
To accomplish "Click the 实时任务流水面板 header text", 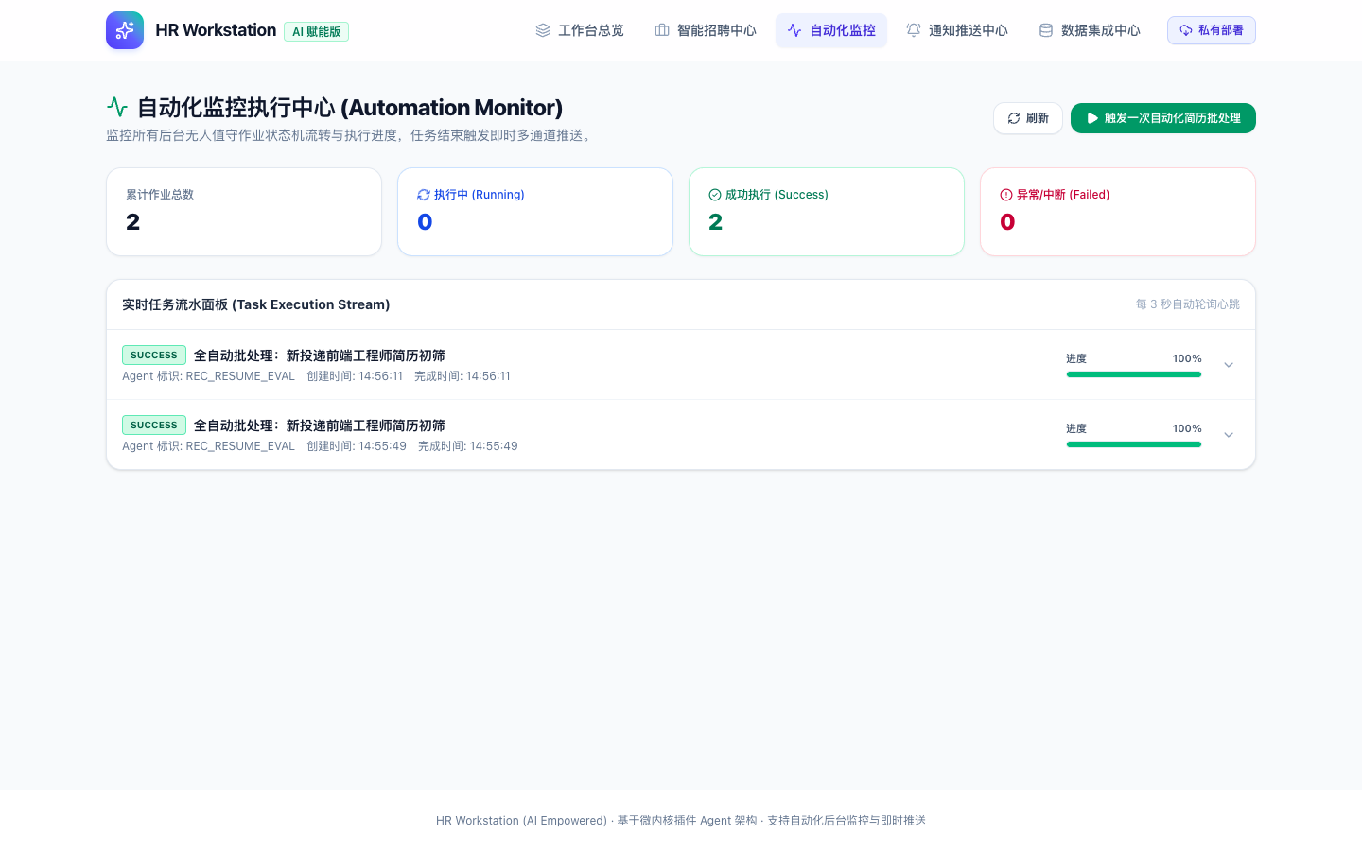I will click(256, 304).
